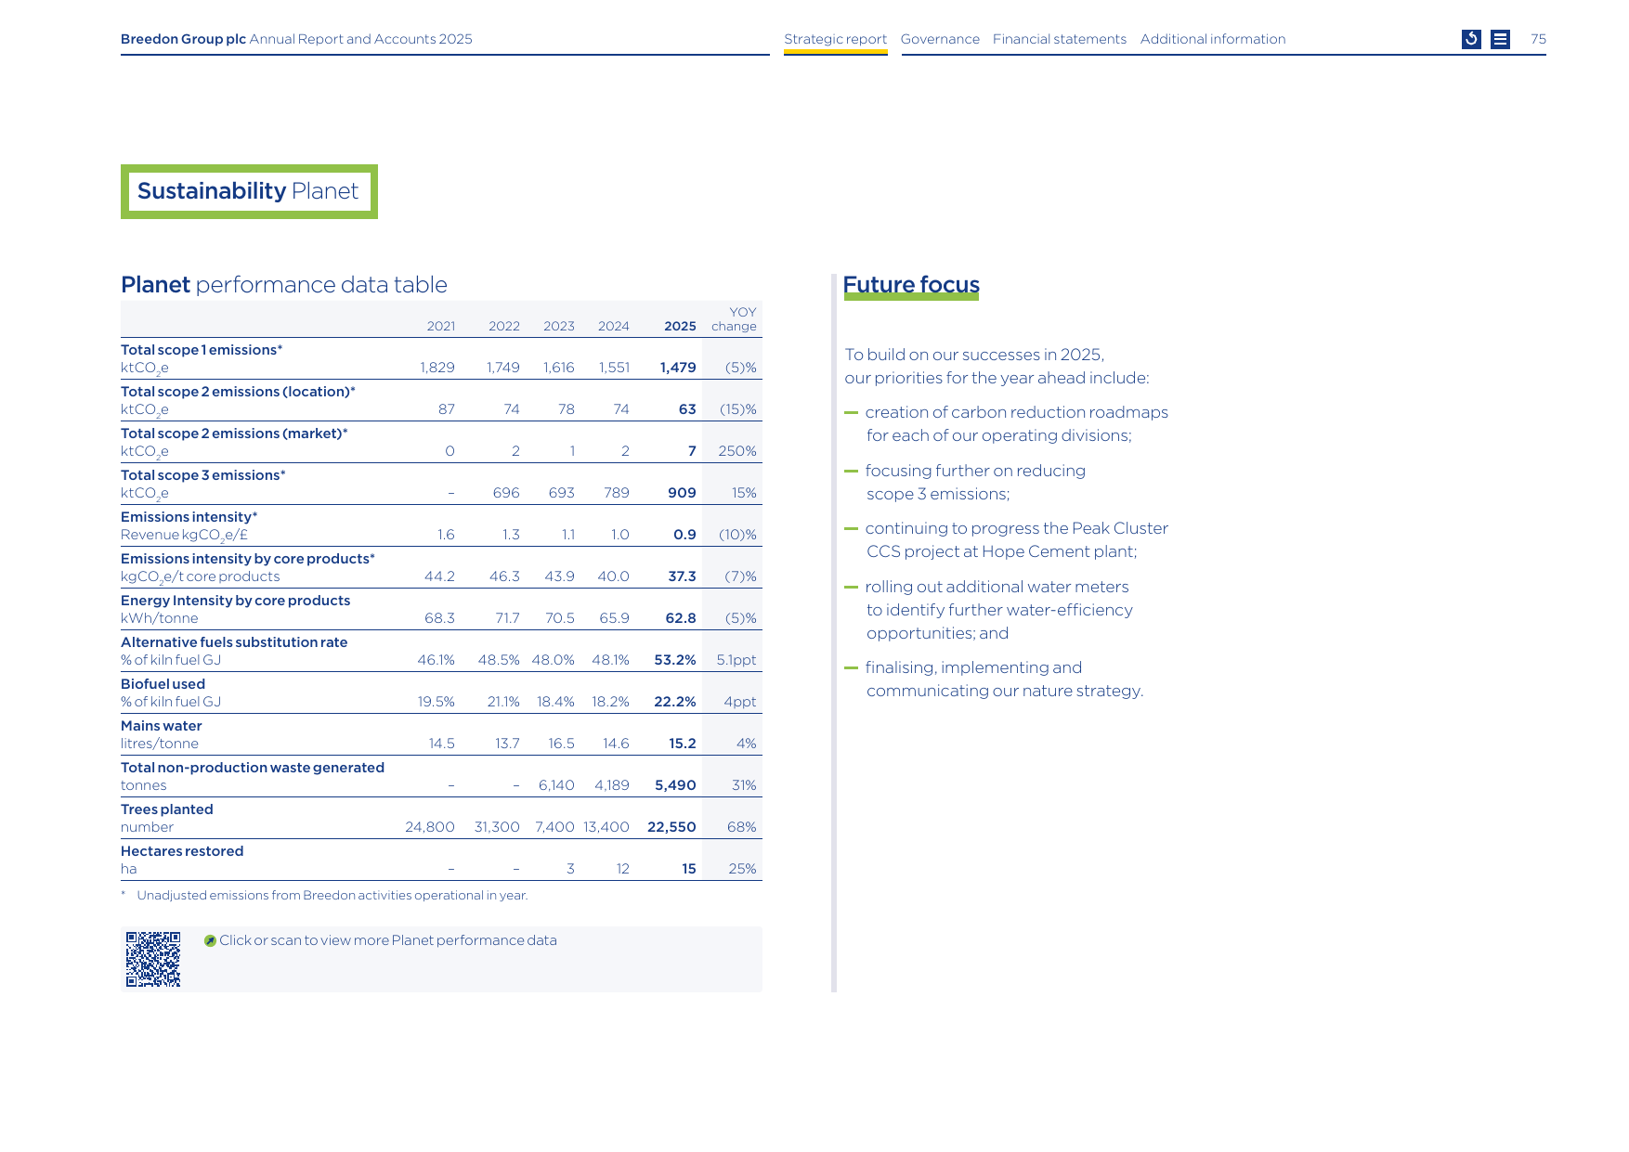Click the 'Planet performance data table' heading
The height and width of the screenshot is (1152, 1629).
(x=284, y=285)
